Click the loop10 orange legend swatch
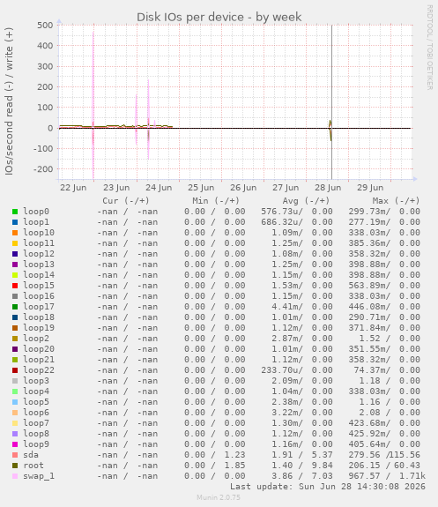This screenshot has width=438, height=507. pos(15,233)
